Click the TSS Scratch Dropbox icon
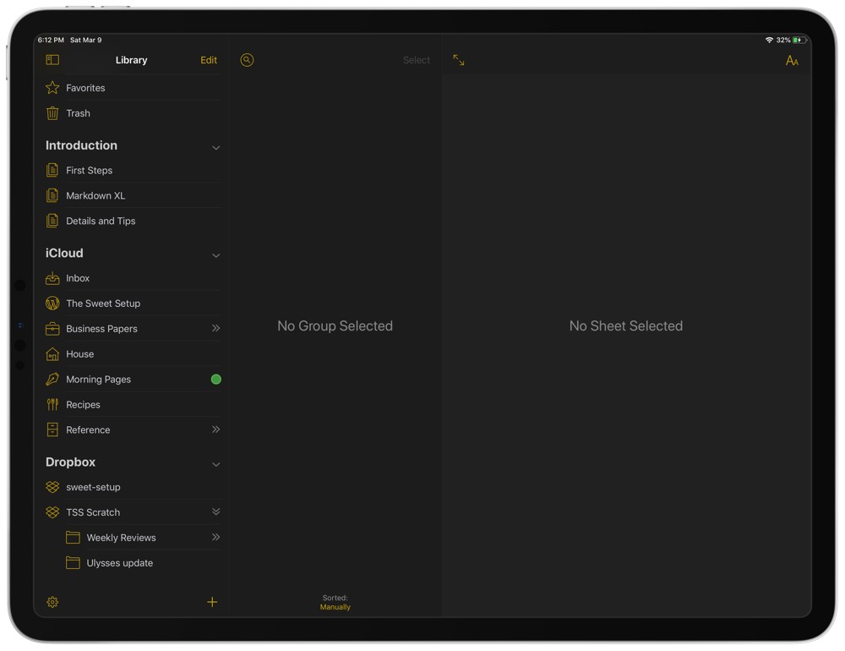 (52, 512)
